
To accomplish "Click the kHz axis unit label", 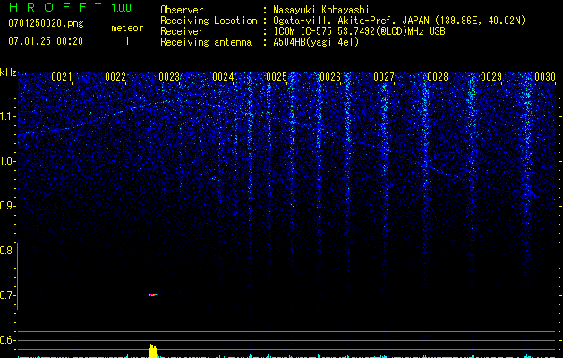I will (8, 72).
